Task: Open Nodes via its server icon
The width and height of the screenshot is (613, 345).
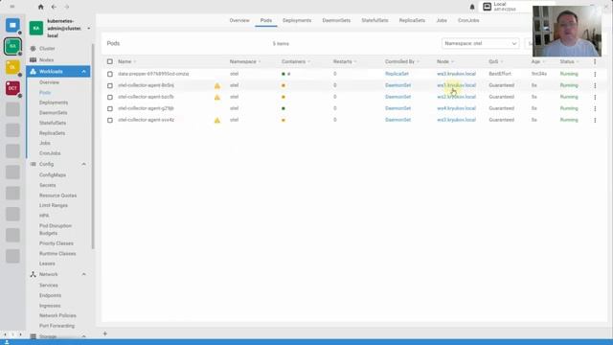Action: [x=33, y=59]
